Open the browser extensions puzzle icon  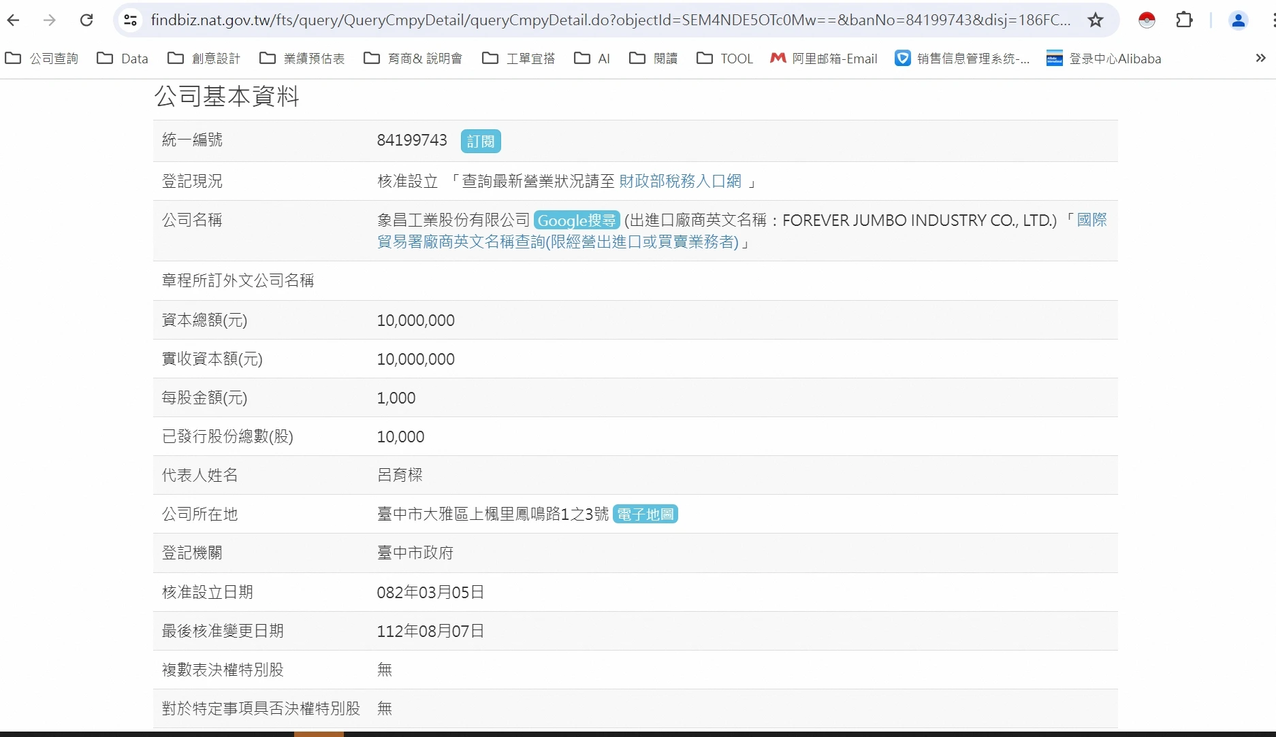[x=1184, y=20]
